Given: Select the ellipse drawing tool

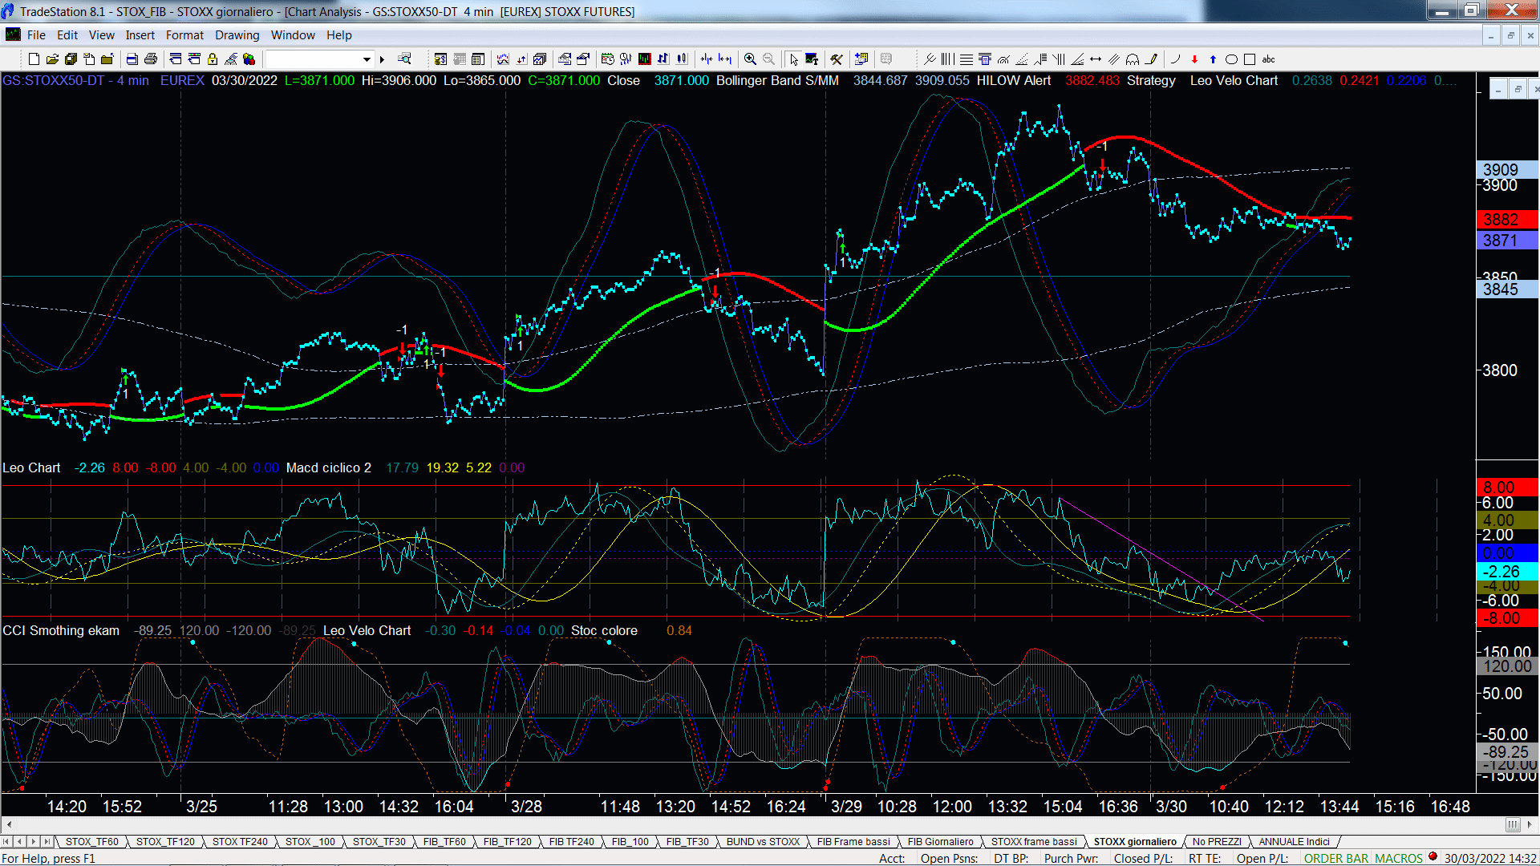Looking at the screenshot, I should (x=1231, y=59).
